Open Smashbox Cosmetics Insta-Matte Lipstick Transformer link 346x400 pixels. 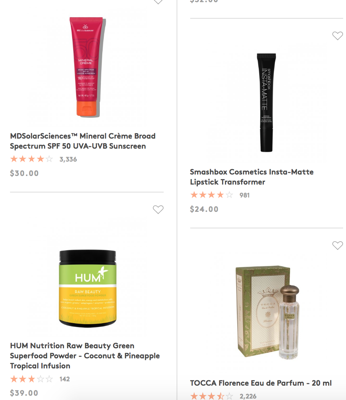[x=252, y=177]
